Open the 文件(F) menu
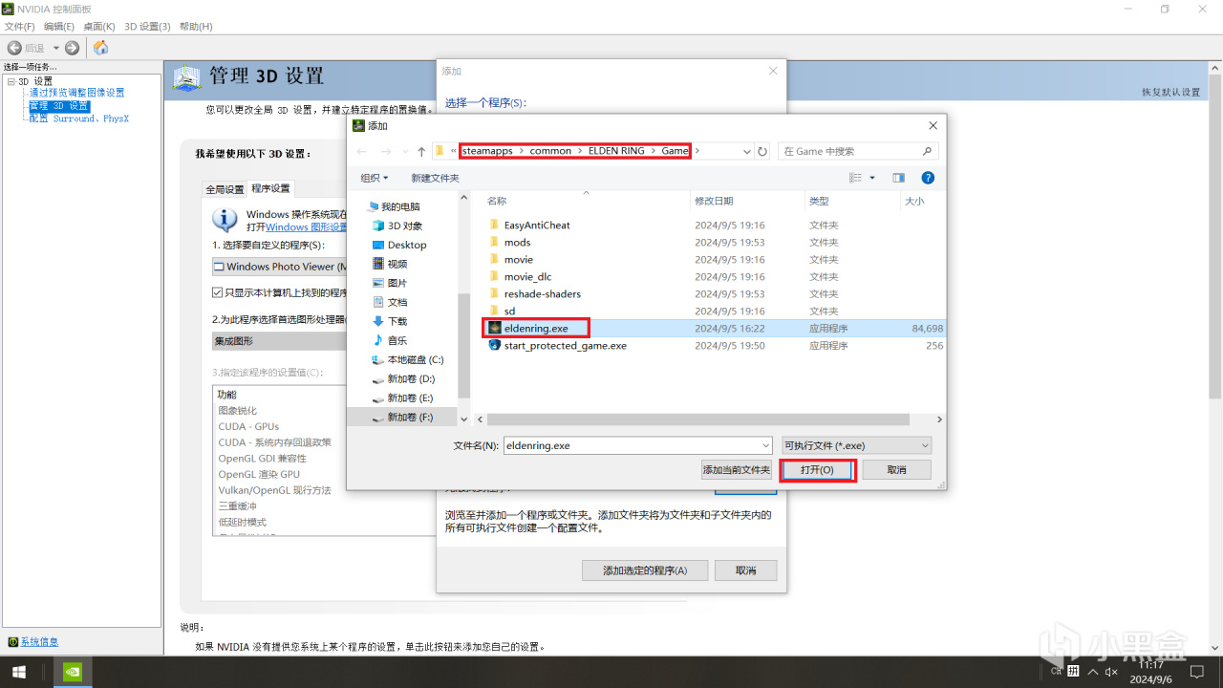Viewport: 1223px width, 688px height. 19,26
